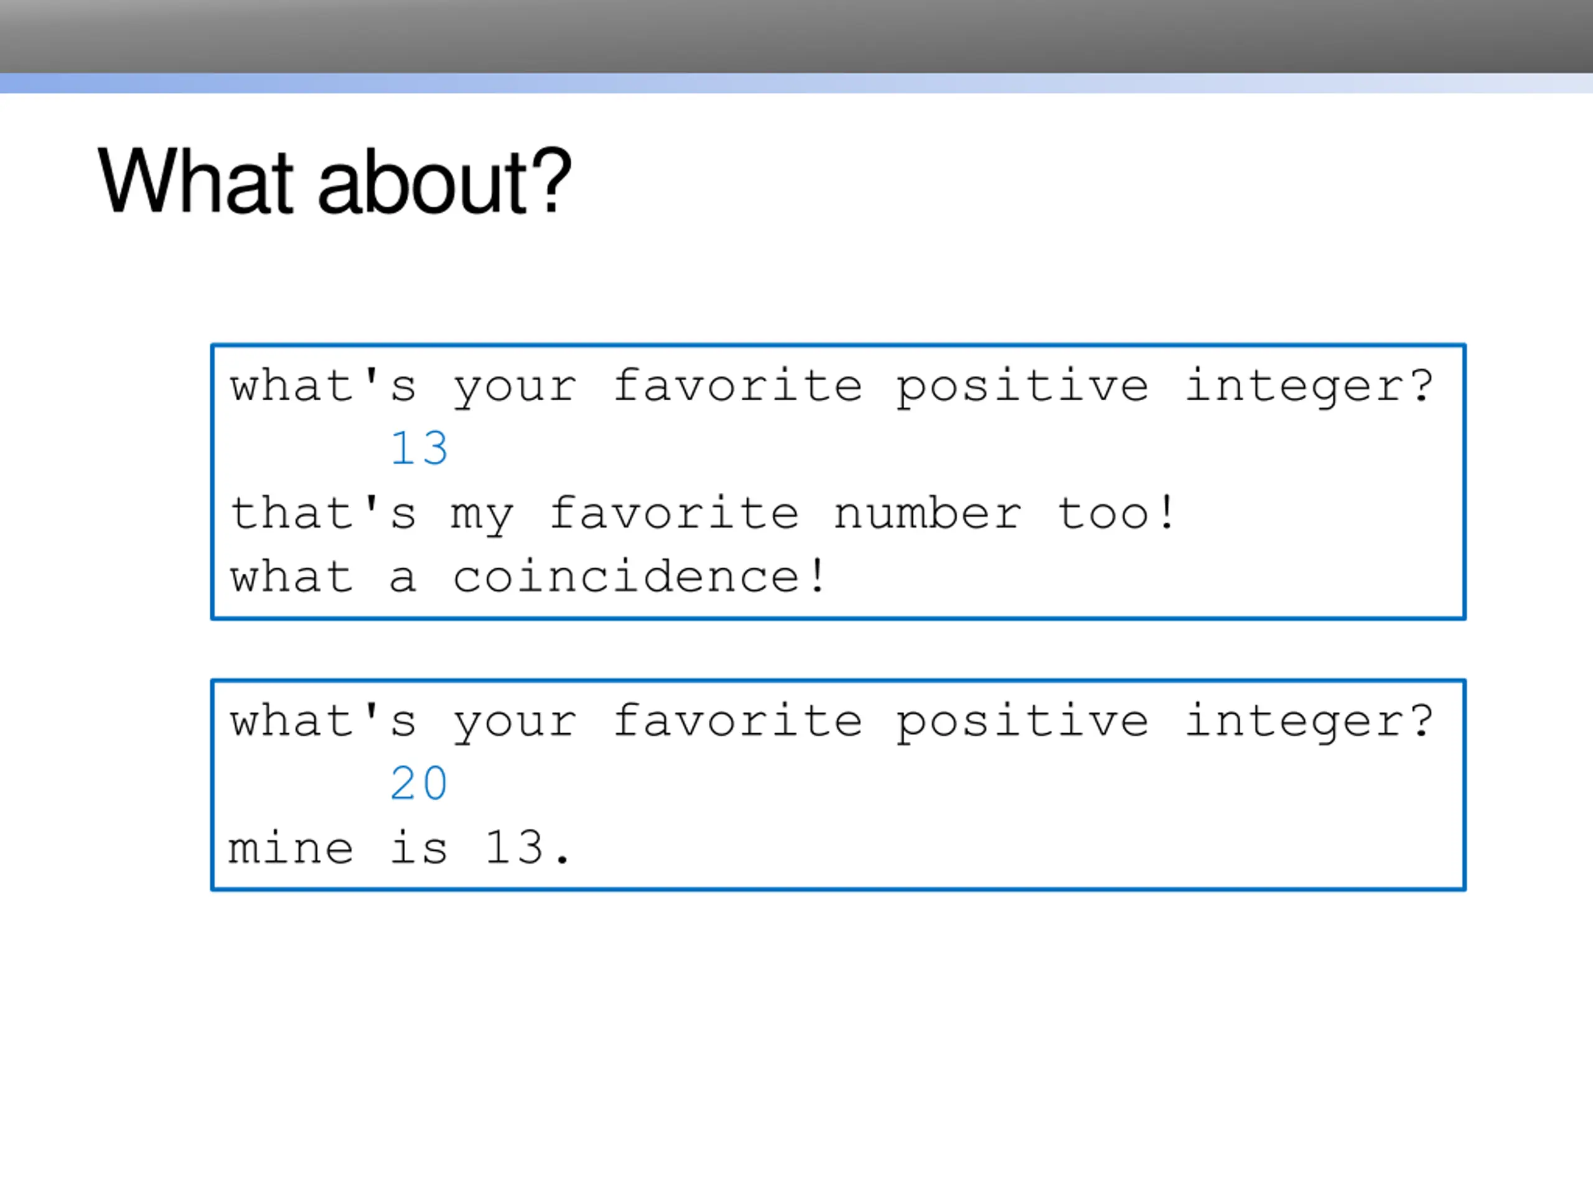Click the first 'what's your favorite positive integer?' line
This screenshot has width=1593, height=1195.
click(832, 386)
